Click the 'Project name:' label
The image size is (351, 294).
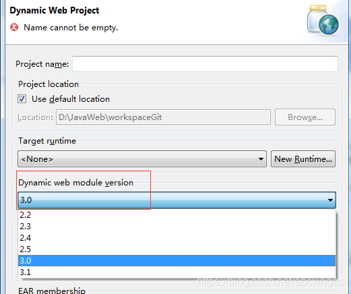point(42,64)
